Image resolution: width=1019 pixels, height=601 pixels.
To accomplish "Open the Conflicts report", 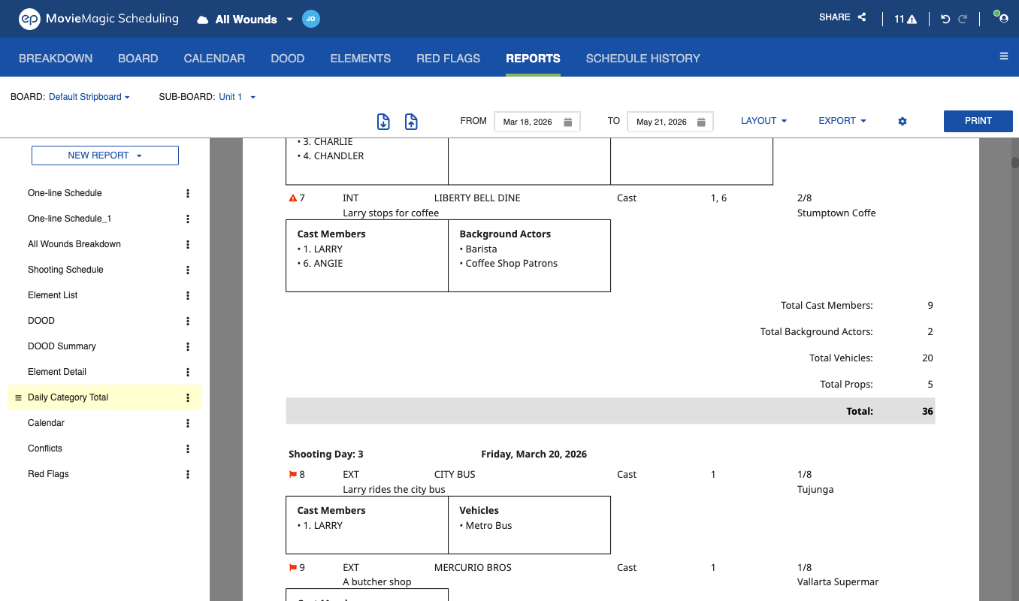I will 45,448.
